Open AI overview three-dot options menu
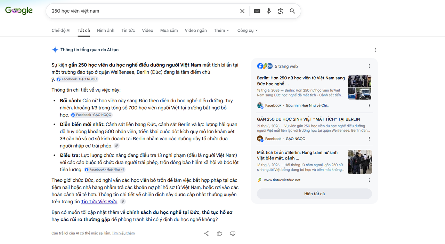Screen dimensions: 445x244 (x=375, y=50)
